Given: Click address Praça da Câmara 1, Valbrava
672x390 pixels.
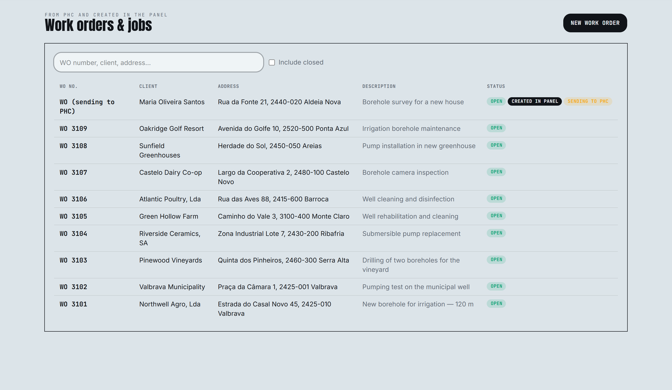Looking at the screenshot, I should 278,287.
